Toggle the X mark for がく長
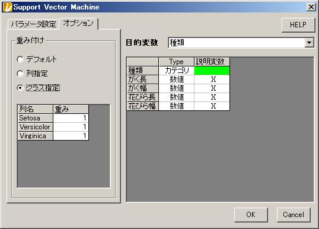Viewport: 319px width, 229px height. pyautogui.click(x=212, y=79)
